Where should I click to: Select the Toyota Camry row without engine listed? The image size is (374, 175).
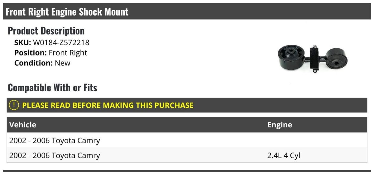(55, 140)
